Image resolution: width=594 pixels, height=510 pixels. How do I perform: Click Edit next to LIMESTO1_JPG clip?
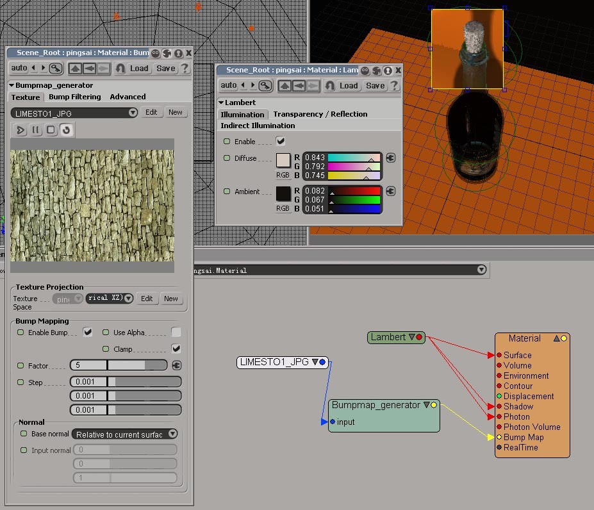point(151,113)
